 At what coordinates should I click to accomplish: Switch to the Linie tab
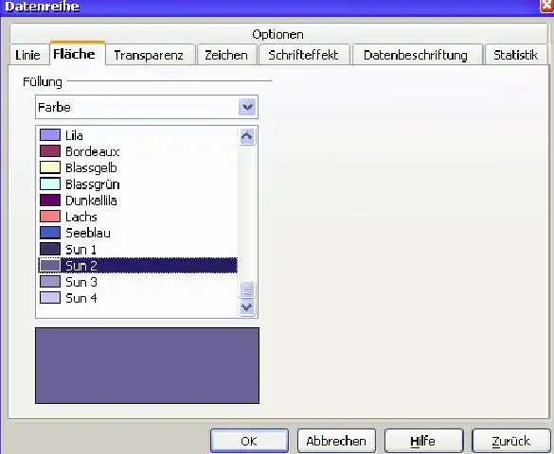[27, 55]
